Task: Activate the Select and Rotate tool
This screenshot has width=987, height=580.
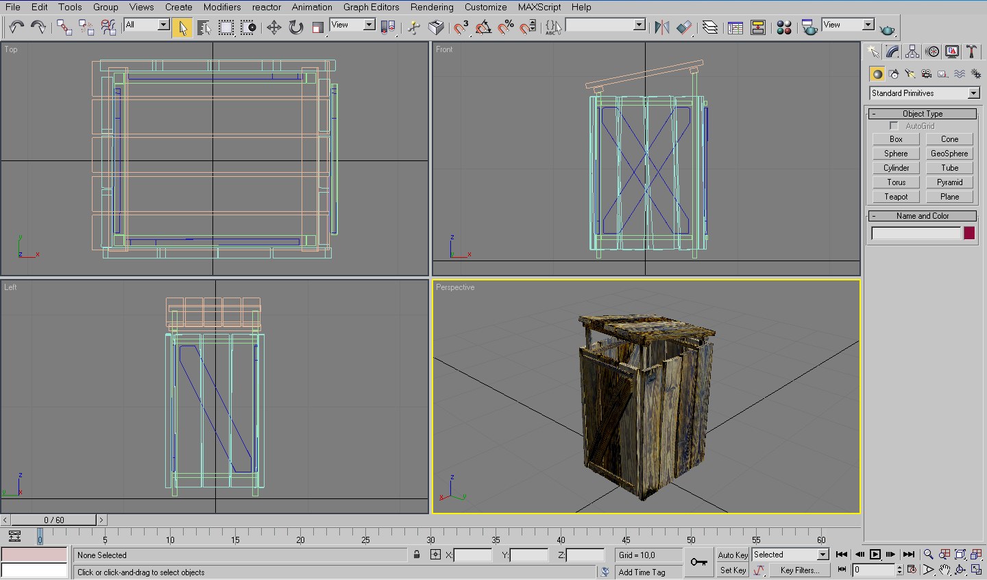Action: click(x=295, y=27)
